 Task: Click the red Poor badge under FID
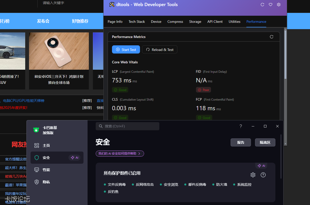tap(204, 90)
